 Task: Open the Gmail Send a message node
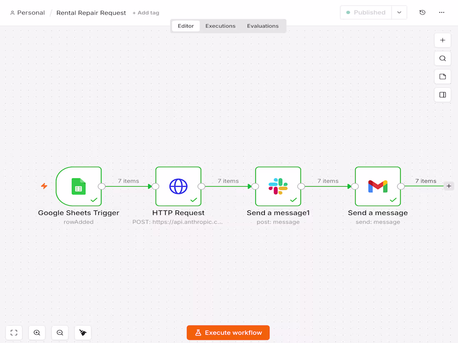(378, 186)
